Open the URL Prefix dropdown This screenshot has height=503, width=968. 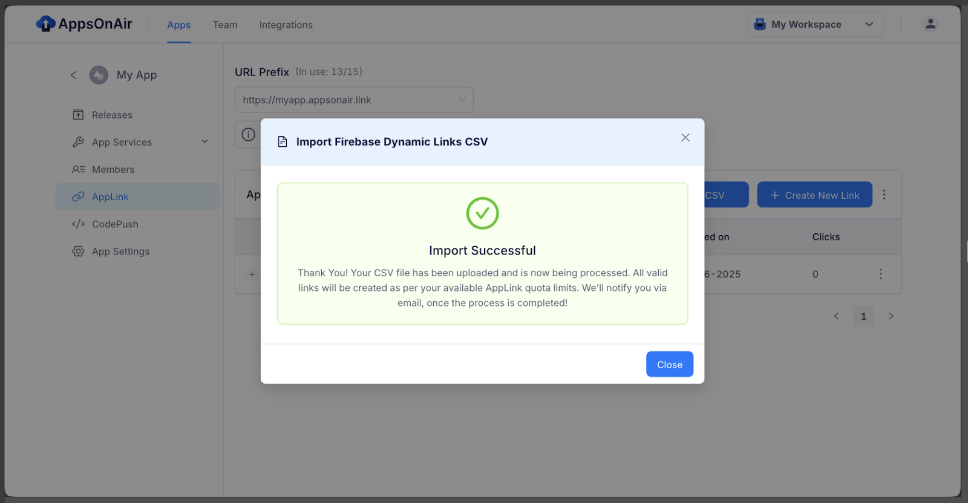click(x=354, y=100)
